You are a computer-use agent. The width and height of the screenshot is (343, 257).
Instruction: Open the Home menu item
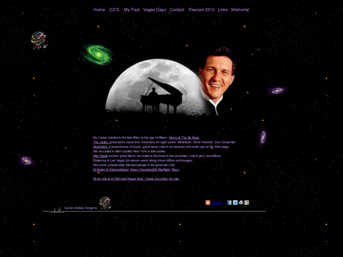(x=99, y=9)
